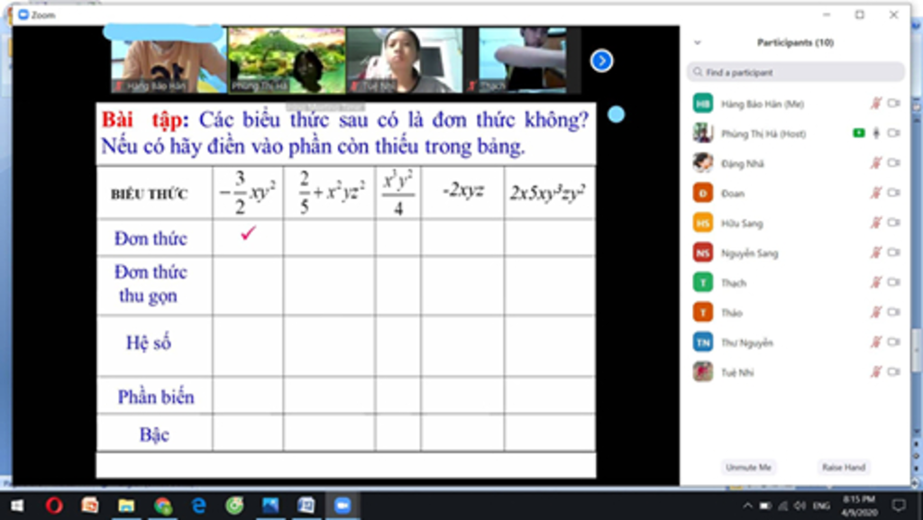
Task: Click the video icon for Hàng Bảo Hân
Action: [894, 104]
